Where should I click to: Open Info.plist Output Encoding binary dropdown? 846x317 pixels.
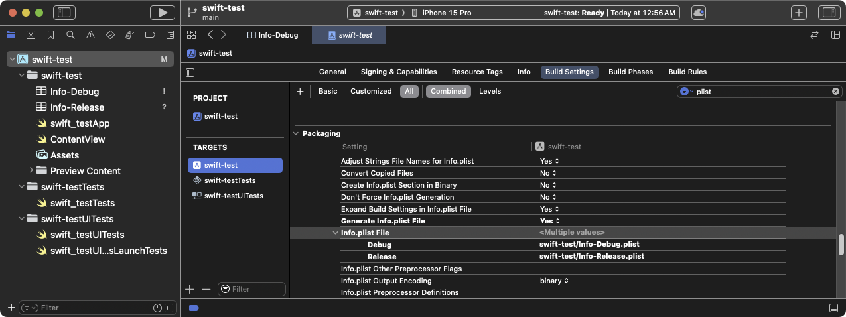(x=554, y=281)
